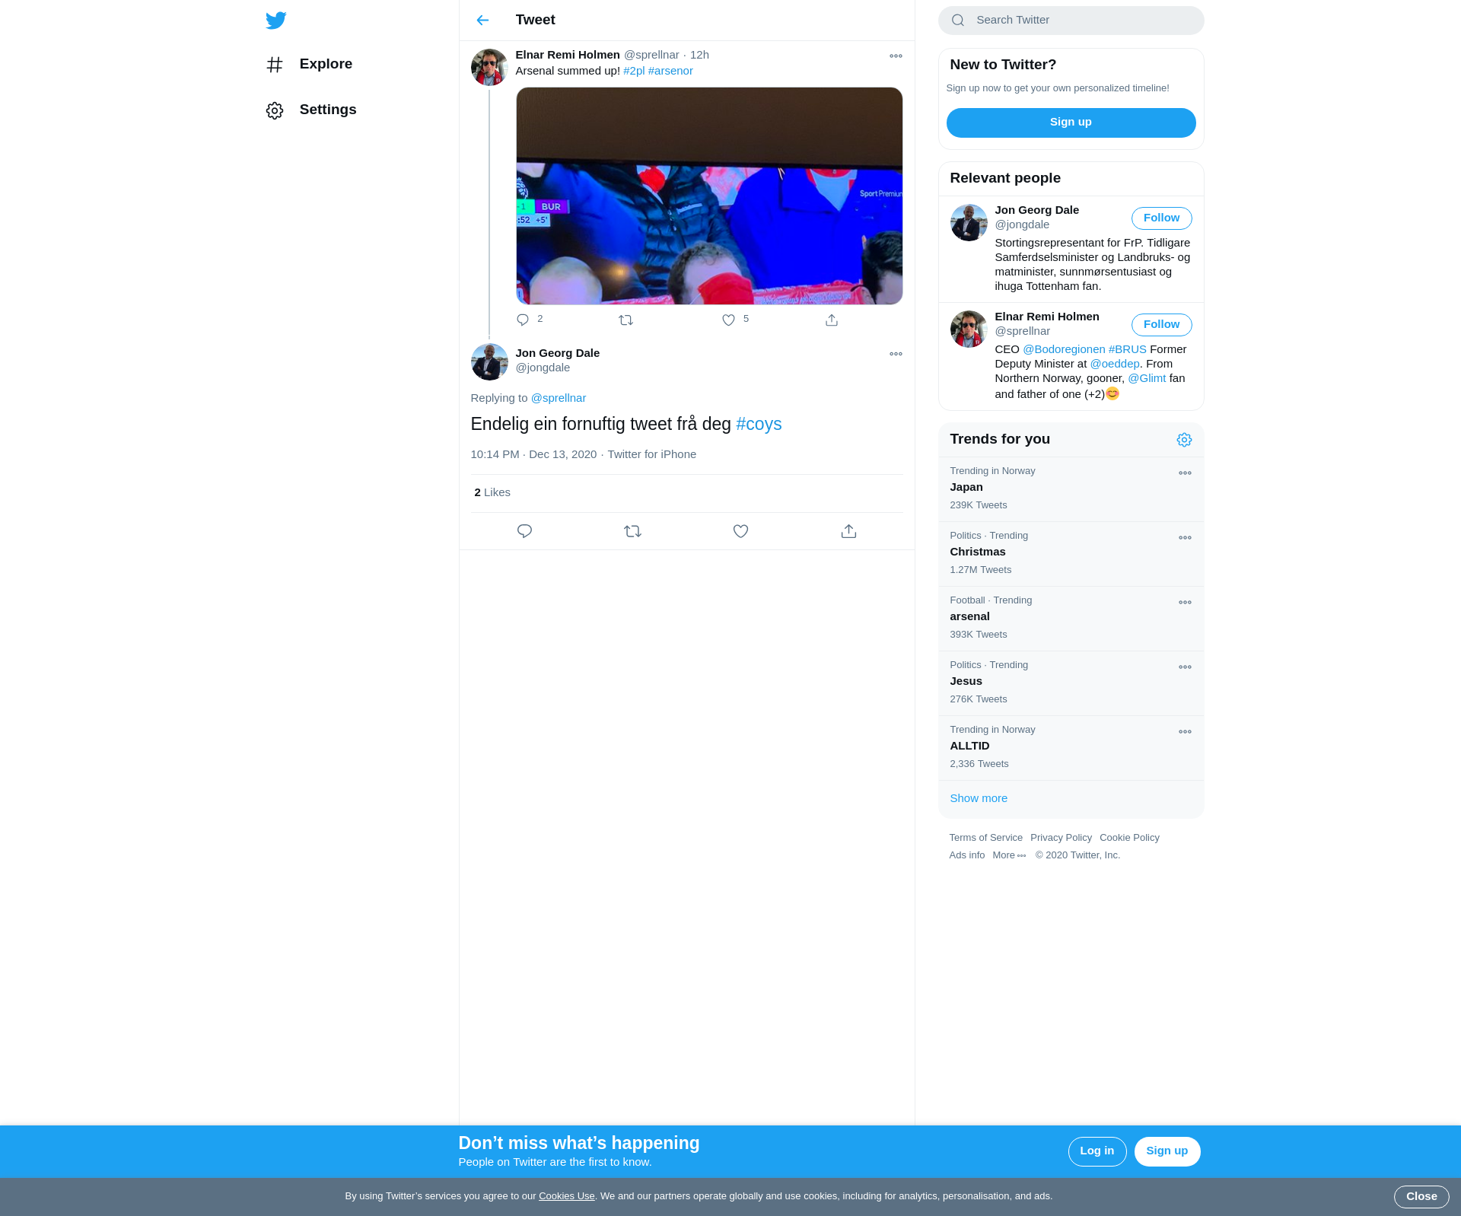Like Jon Georg Dale's reply tweet
The height and width of the screenshot is (1216, 1461).
740,531
